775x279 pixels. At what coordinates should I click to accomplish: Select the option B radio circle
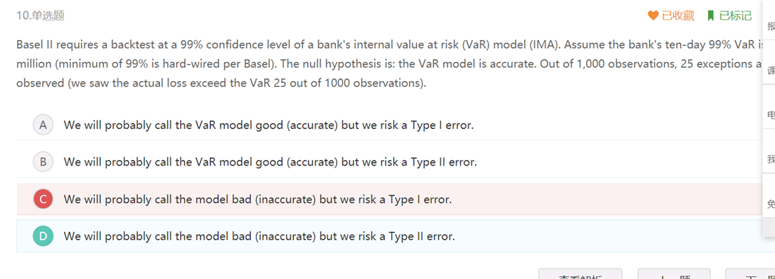click(x=43, y=162)
